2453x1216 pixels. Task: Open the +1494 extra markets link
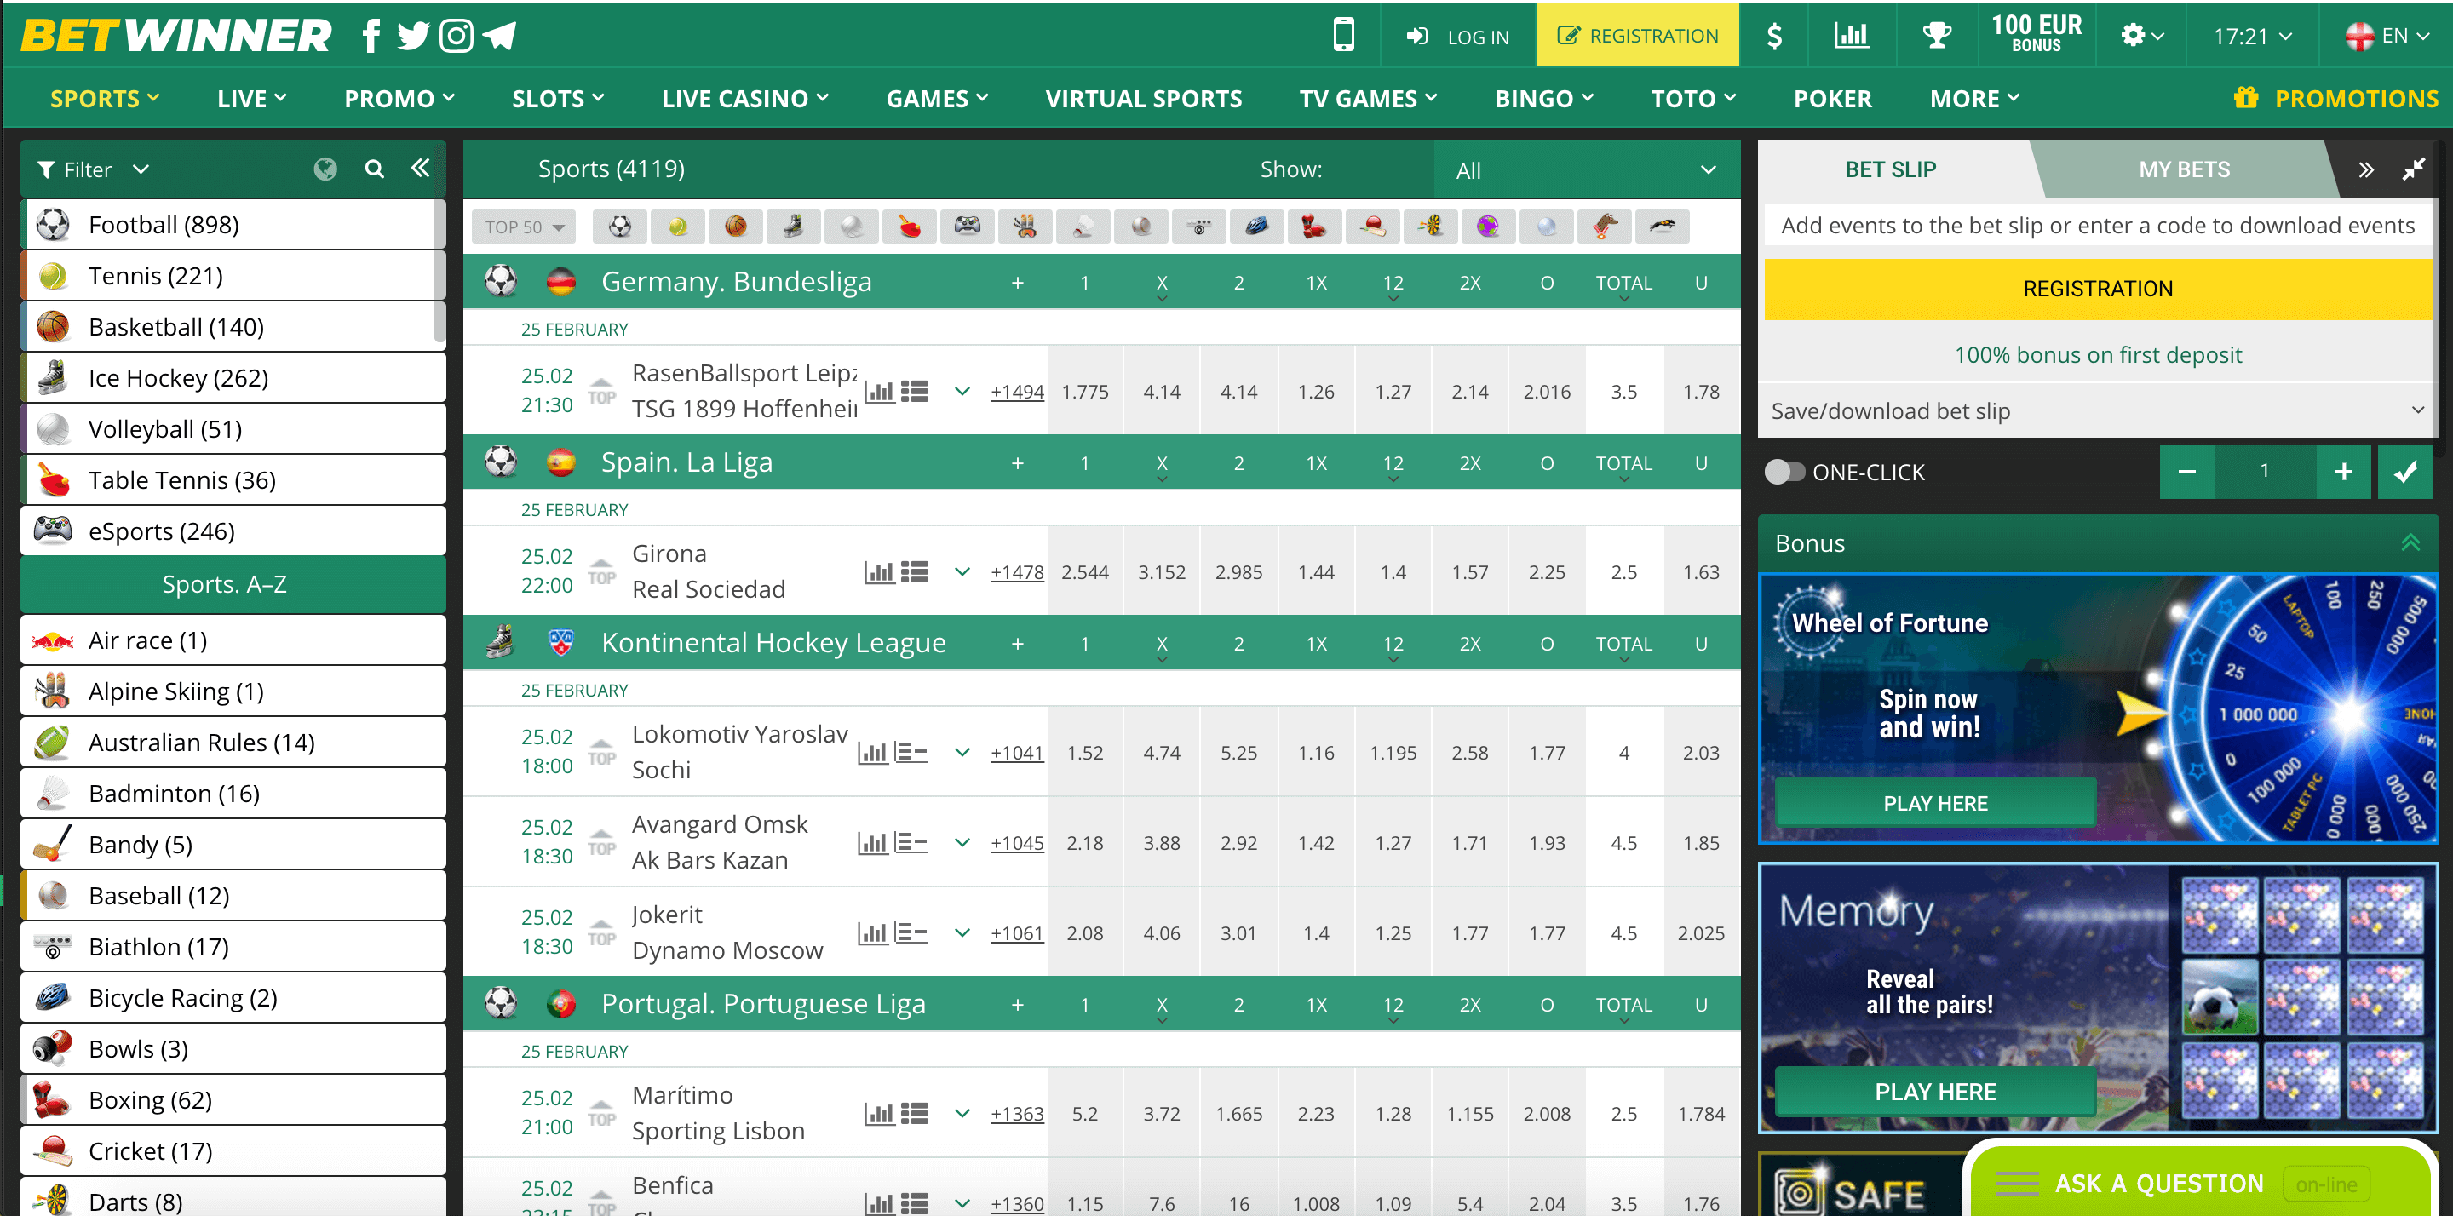pyautogui.click(x=1016, y=392)
